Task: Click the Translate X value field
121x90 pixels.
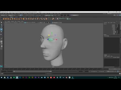Action: tap(117, 25)
